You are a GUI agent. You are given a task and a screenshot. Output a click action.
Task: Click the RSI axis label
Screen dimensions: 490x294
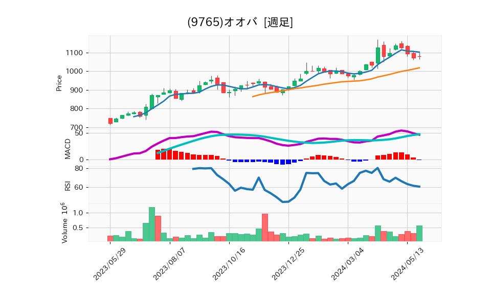tap(68, 186)
